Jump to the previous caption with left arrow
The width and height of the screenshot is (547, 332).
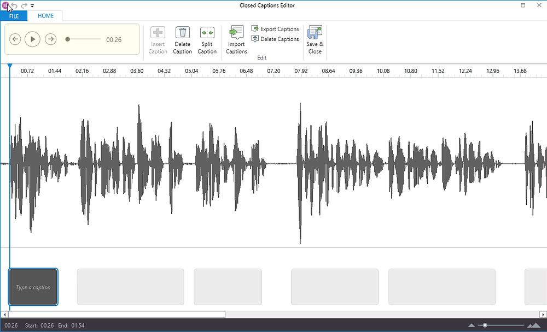[15, 39]
